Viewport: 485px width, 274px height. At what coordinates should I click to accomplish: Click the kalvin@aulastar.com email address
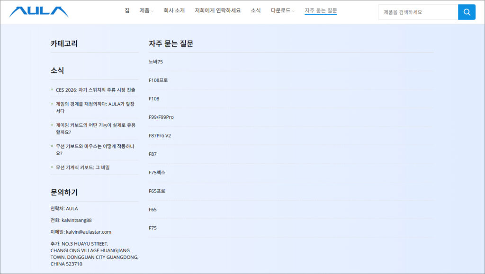(88, 232)
